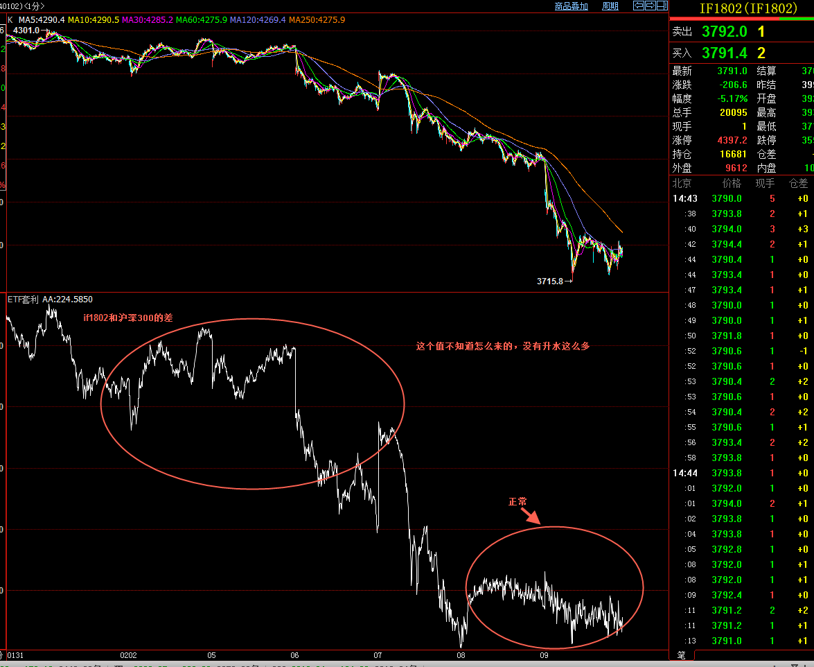Image resolution: width=814 pixels, height=667 pixels.
Task: Click the MA120 indicator label
Action: [258, 20]
